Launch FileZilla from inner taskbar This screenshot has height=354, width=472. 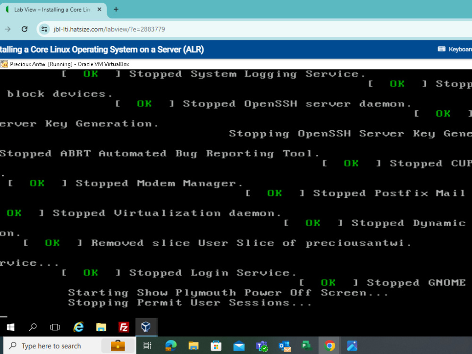tap(124, 327)
